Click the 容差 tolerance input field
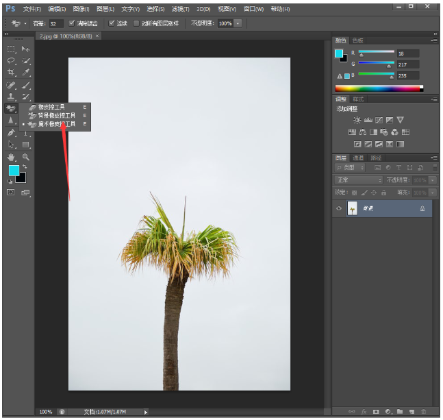The width and height of the screenshot is (443, 420). click(56, 23)
